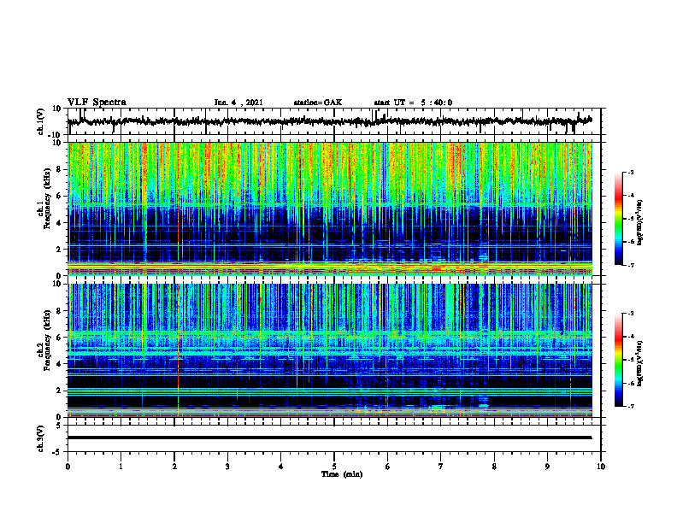Click time axis tick label "5"
Screen dimensions: 677x523
pyautogui.click(x=334, y=467)
